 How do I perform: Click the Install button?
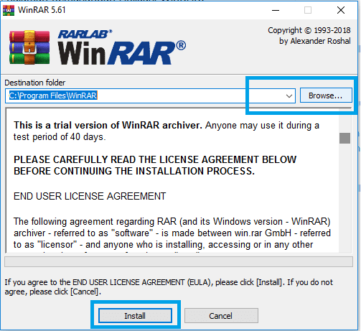[135, 315]
